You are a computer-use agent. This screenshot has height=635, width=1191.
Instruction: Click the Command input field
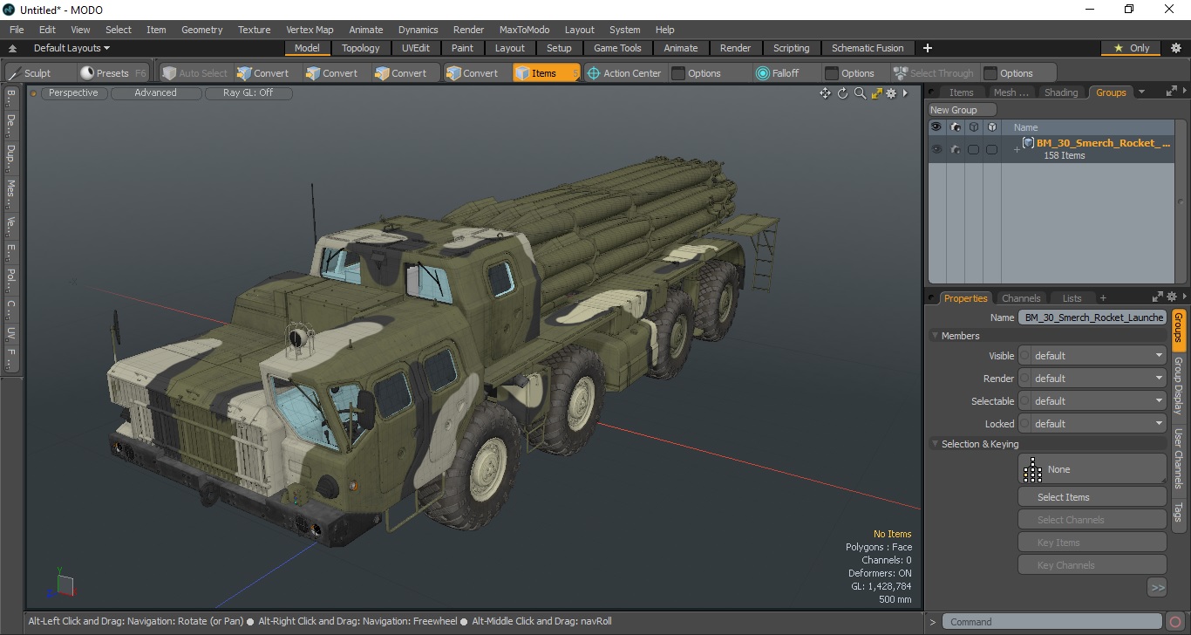click(x=1053, y=622)
